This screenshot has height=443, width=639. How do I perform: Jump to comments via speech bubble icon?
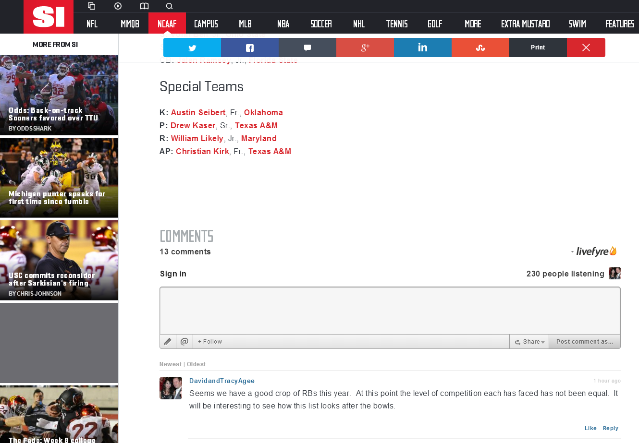(307, 48)
